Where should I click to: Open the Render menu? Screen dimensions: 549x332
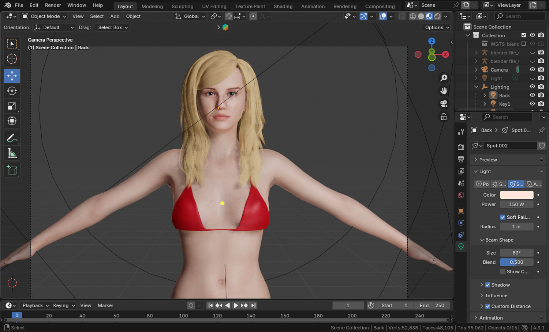pyautogui.click(x=53, y=5)
